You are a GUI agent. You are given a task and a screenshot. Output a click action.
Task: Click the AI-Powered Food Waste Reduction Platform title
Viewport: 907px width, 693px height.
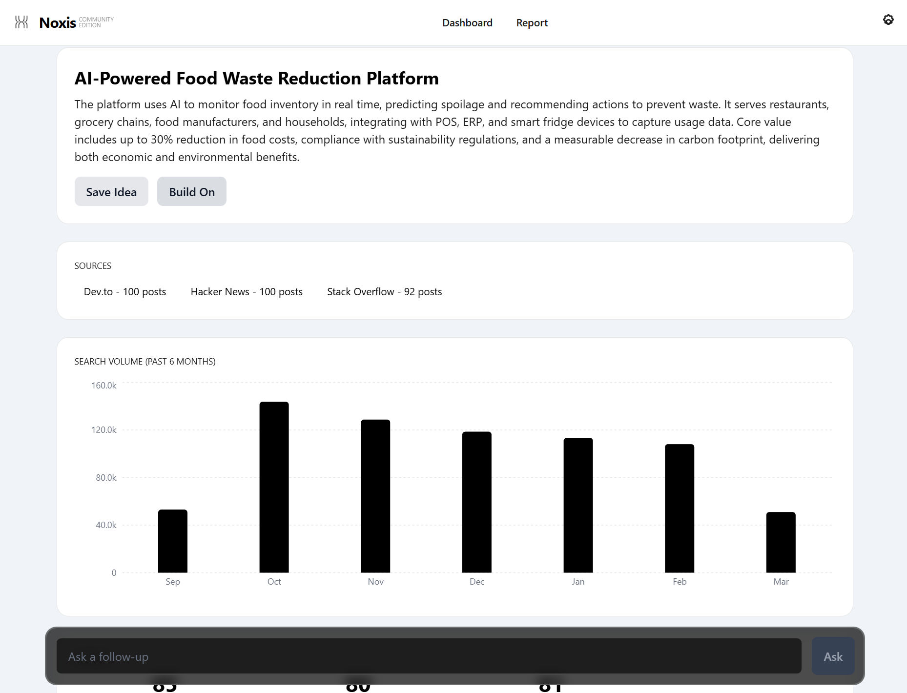(x=256, y=78)
